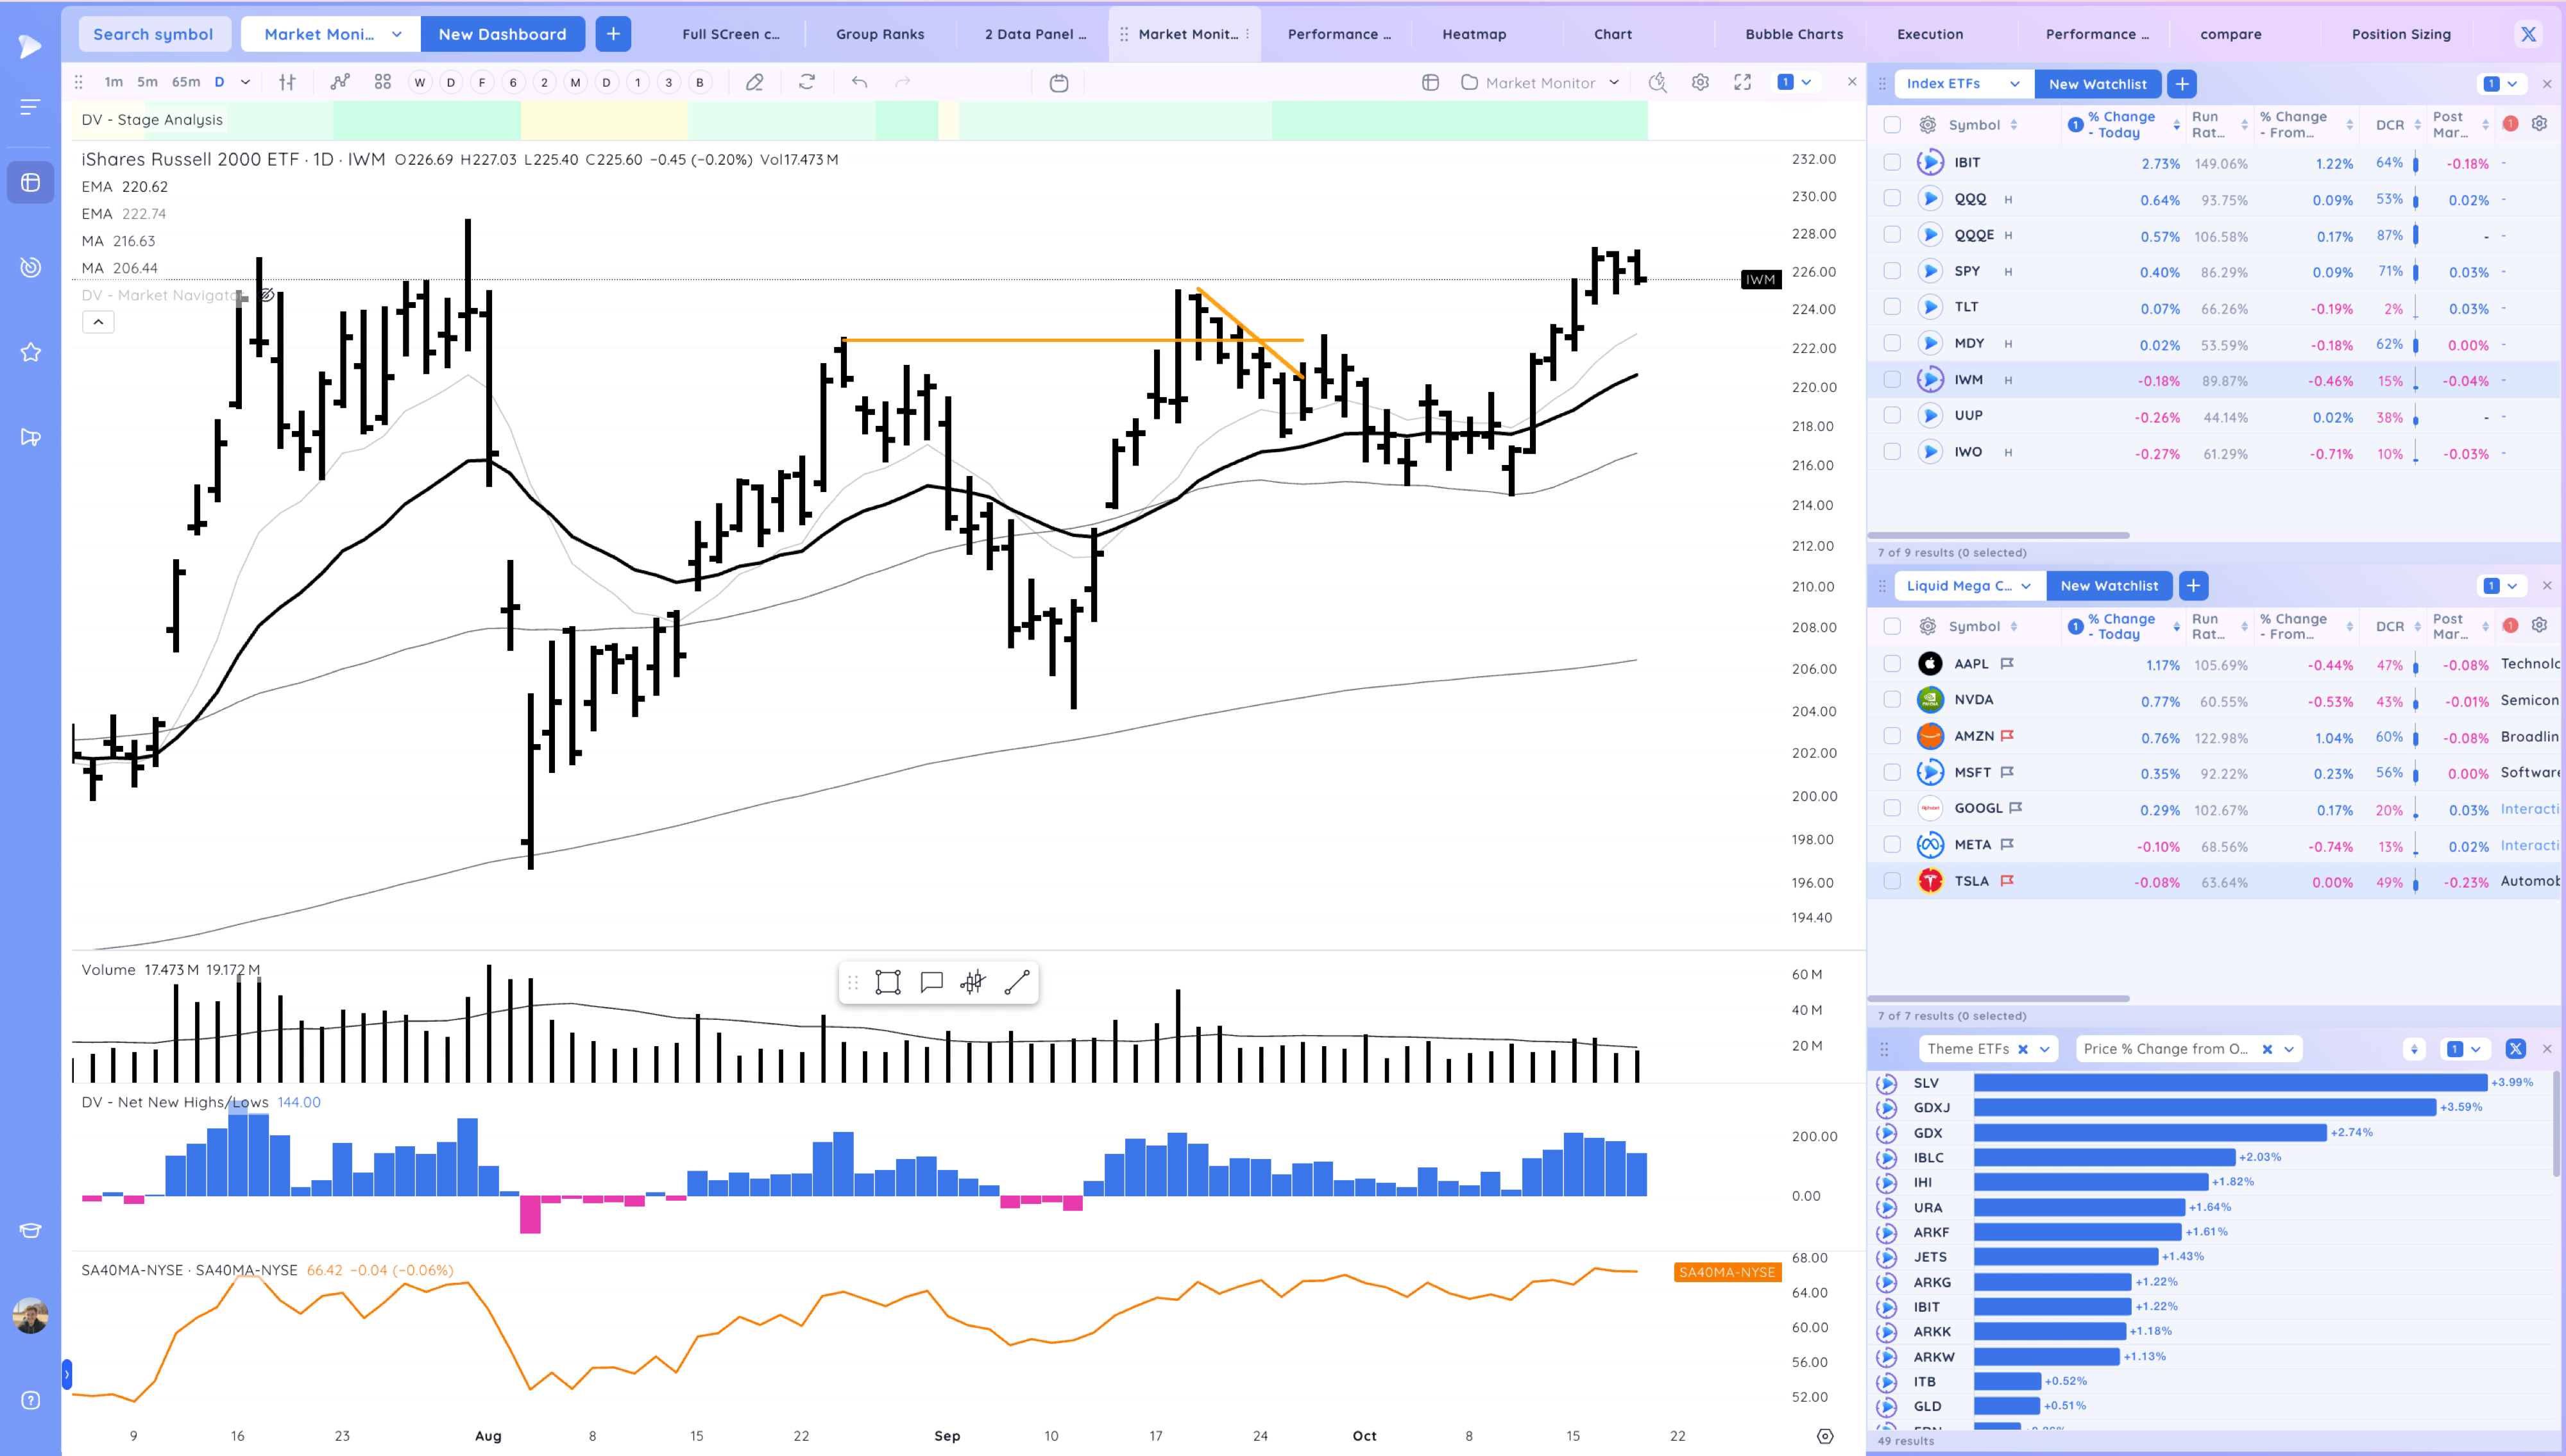The image size is (2566, 1456).
Task: Expand the Index ETFs watchlist dropdown
Action: 2014,84
